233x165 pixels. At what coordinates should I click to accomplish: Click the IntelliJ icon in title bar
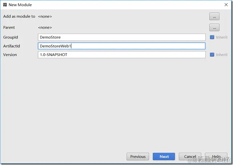[x=5, y=5]
